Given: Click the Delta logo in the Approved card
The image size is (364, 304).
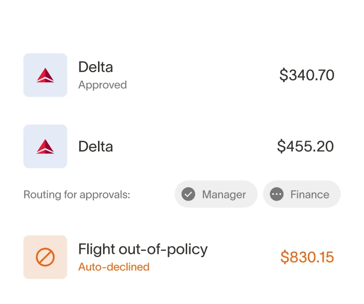Looking at the screenshot, I should 45,75.
